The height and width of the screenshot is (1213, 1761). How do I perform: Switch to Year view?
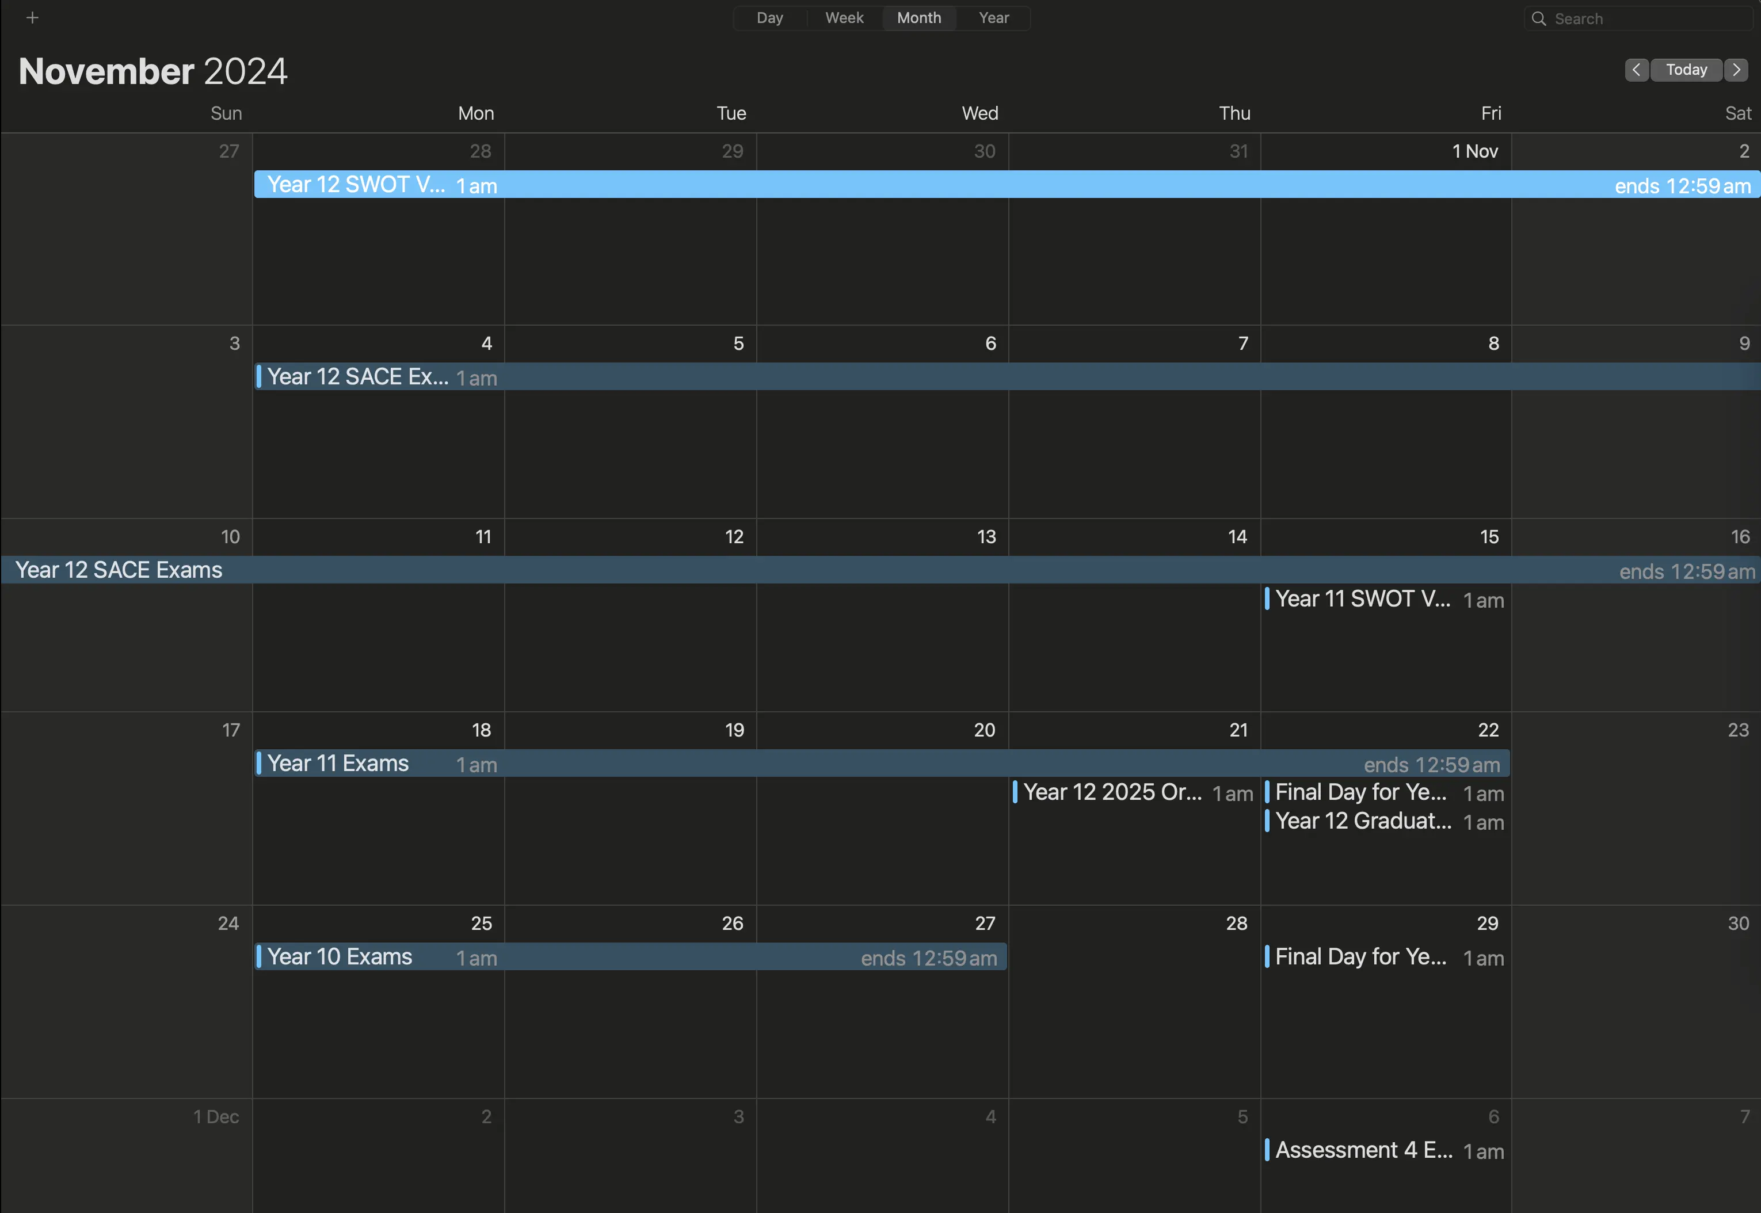coord(993,17)
